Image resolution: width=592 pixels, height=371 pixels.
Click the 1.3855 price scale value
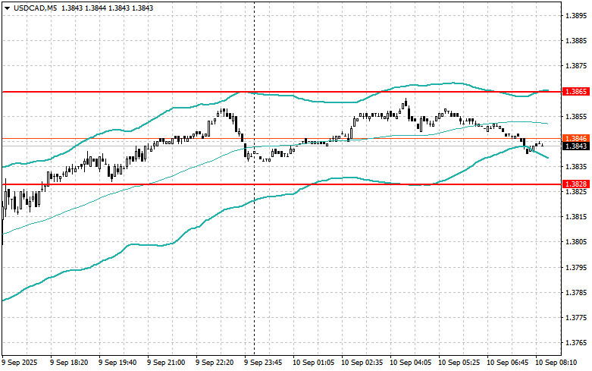(x=577, y=116)
